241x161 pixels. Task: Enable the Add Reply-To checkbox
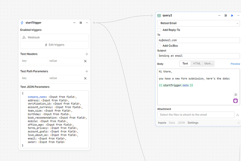[159, 30]
